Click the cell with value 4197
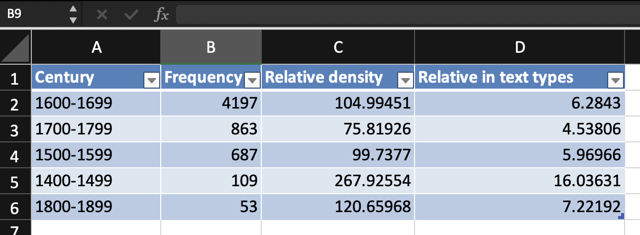 coord(211,104)
